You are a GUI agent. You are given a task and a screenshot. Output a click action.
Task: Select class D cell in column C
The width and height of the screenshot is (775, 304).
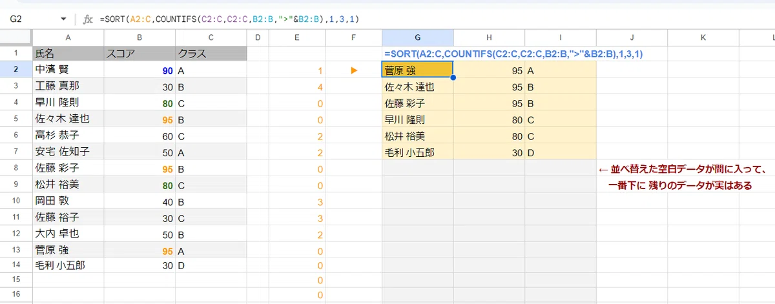click(x=211, y=265)
